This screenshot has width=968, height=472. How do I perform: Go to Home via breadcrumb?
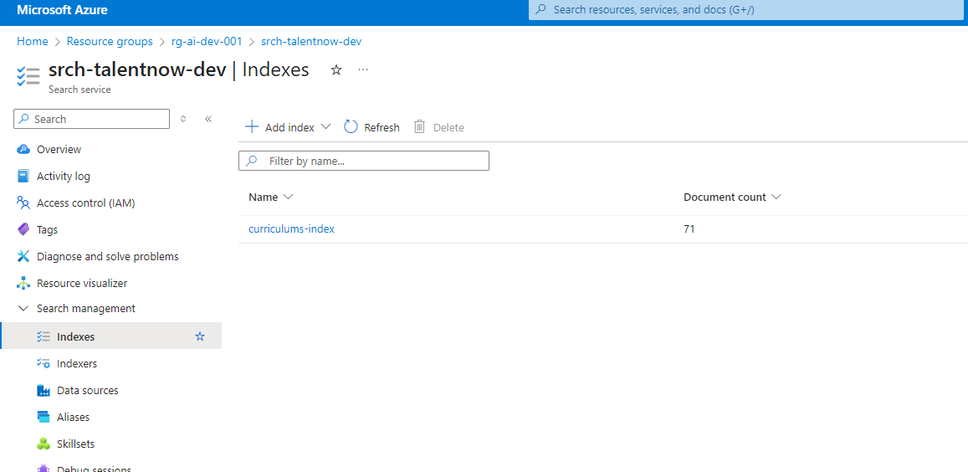(32, 41)
